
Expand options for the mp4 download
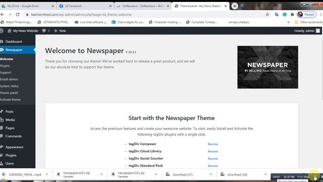[47, 174]
